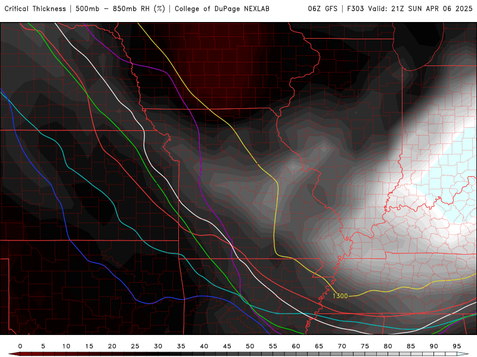
Task: Click the "85" value on the RH legend
Action: point(411,346)
